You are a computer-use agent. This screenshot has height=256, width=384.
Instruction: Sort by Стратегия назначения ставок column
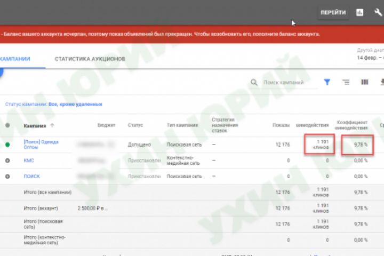(x=225, y=125)
